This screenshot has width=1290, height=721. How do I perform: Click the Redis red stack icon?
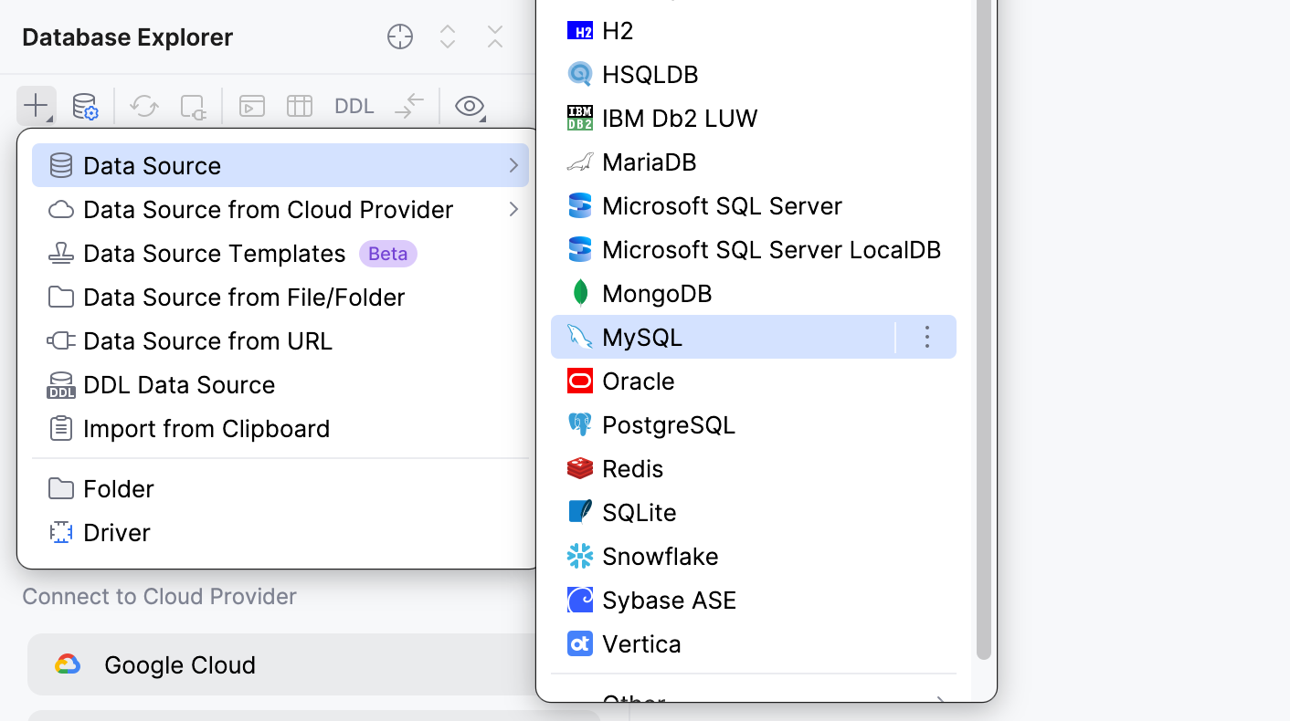580,468
